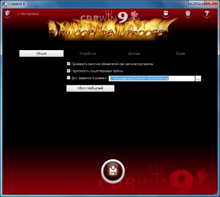Close the CDRWIN 9 window
The height and width of the screenshot is (197, 220).
coord(211,3)
